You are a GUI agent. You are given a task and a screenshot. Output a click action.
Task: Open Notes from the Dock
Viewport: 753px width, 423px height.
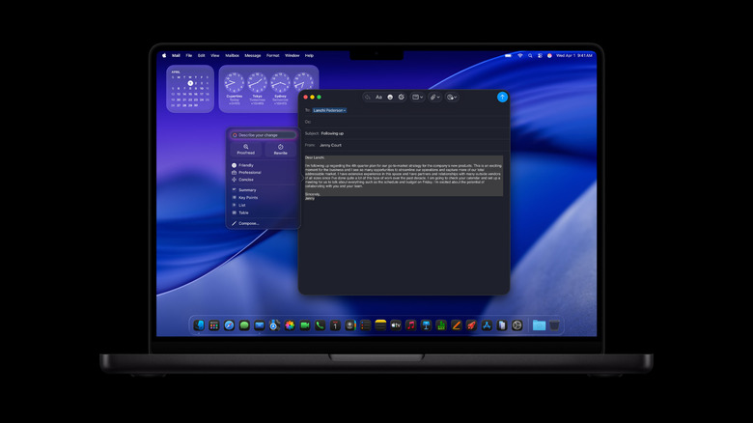pos(380,325)
